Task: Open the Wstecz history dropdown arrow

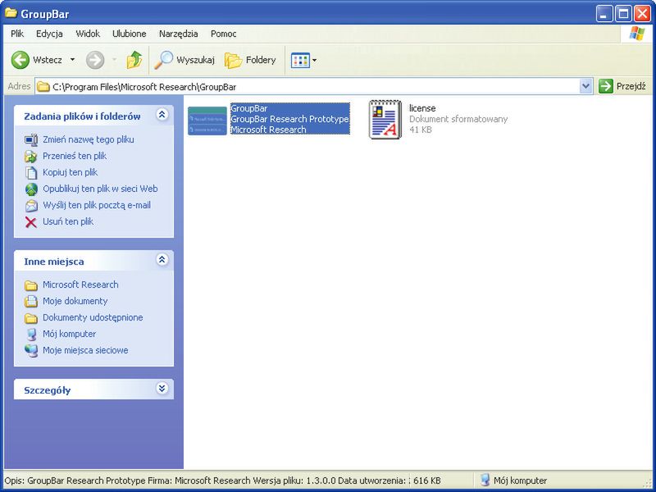Action: pos(72,60)
